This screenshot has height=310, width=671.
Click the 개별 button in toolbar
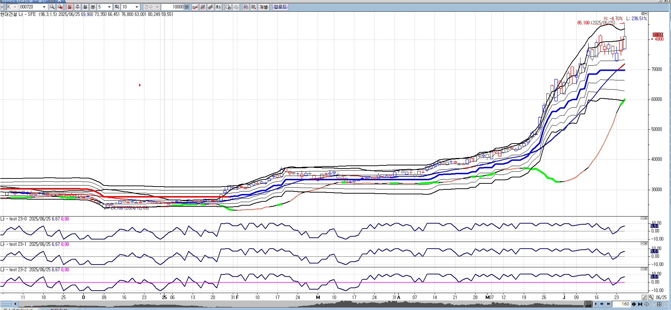(263, 7)
